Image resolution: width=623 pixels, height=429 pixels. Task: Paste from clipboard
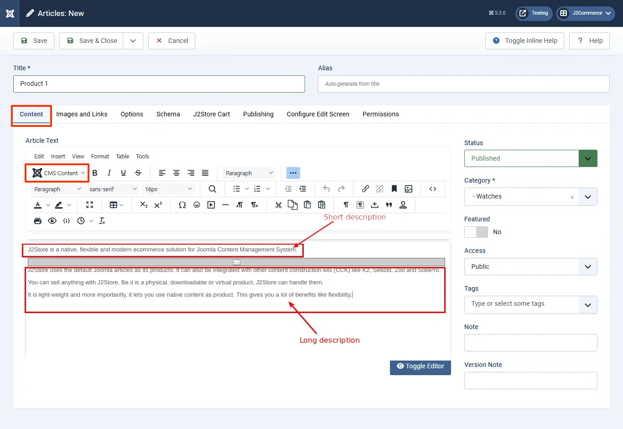click(x=307, y=205)
